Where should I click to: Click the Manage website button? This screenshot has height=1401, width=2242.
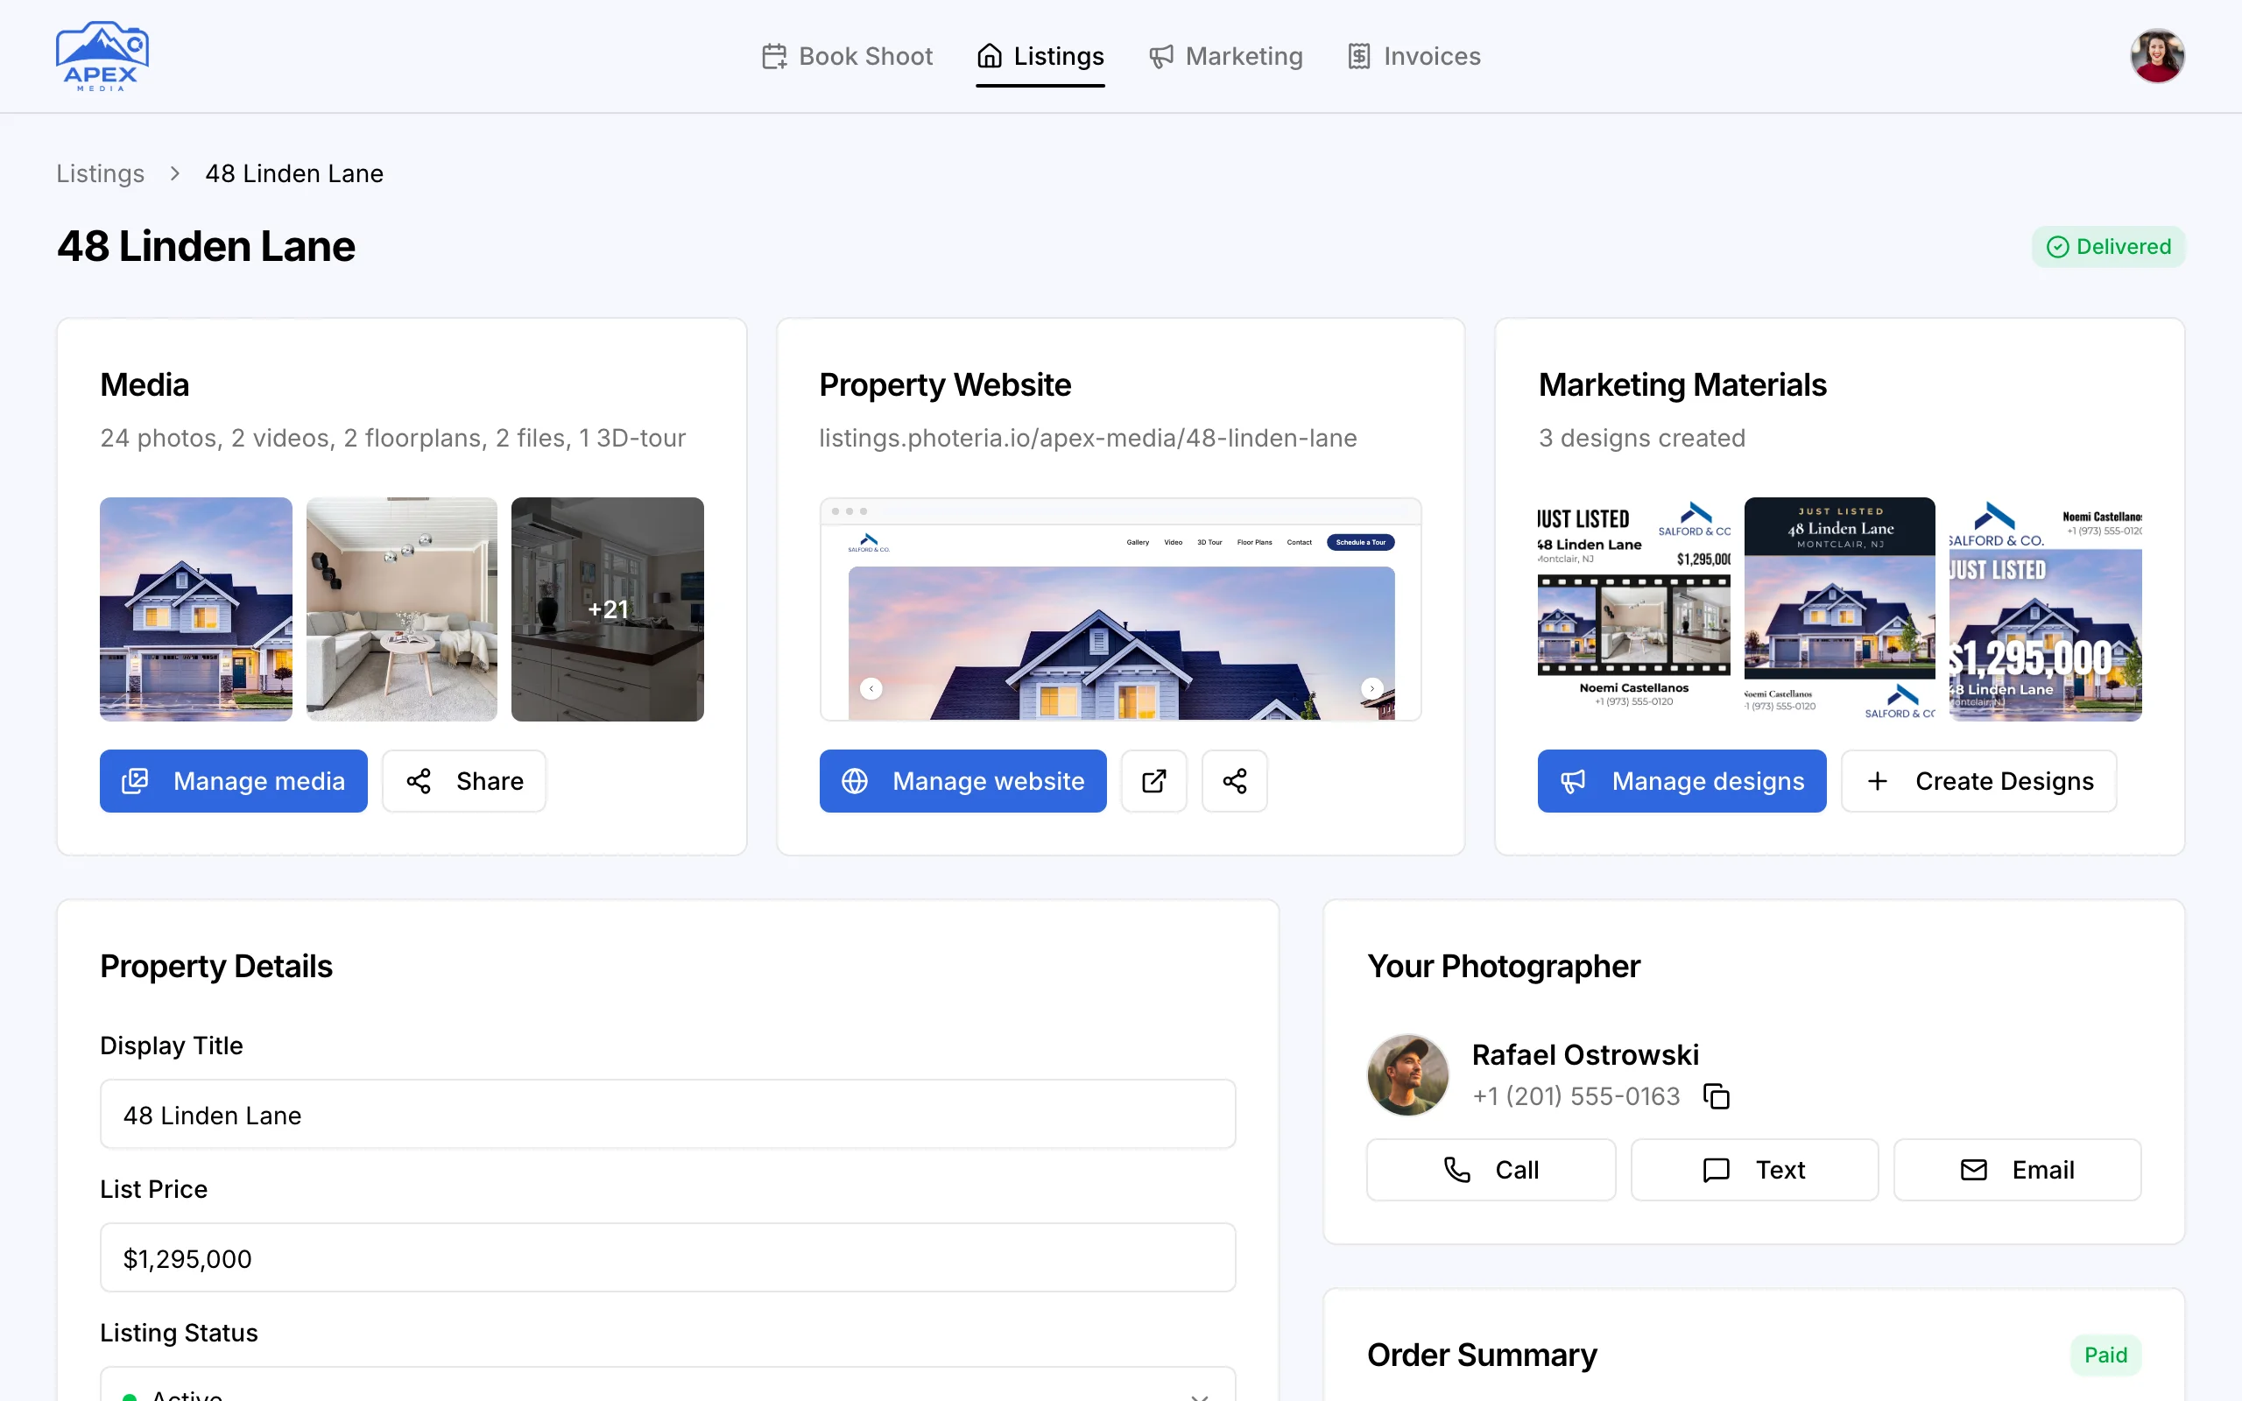click(x=962, y=781)
